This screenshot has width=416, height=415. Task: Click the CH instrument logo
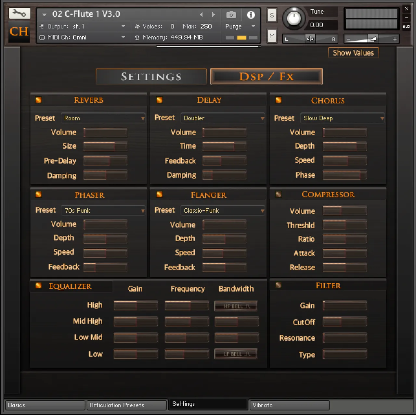click(x=19, y=31)
